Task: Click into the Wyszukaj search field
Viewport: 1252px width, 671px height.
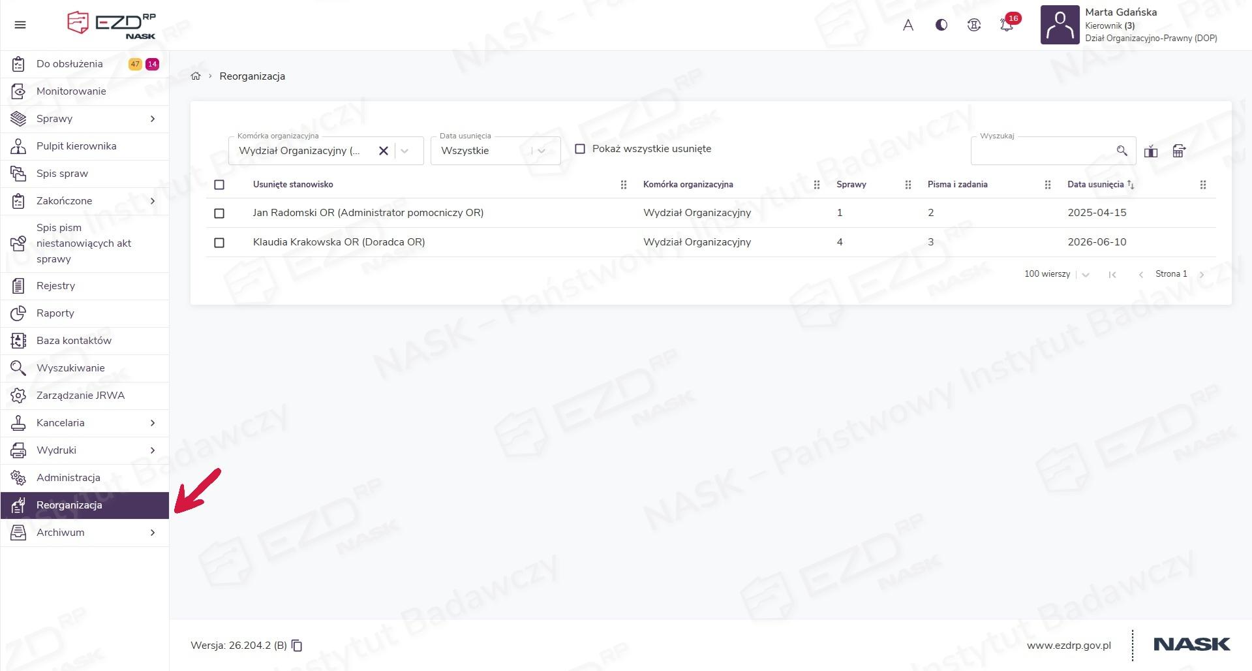Action: 1043,151
